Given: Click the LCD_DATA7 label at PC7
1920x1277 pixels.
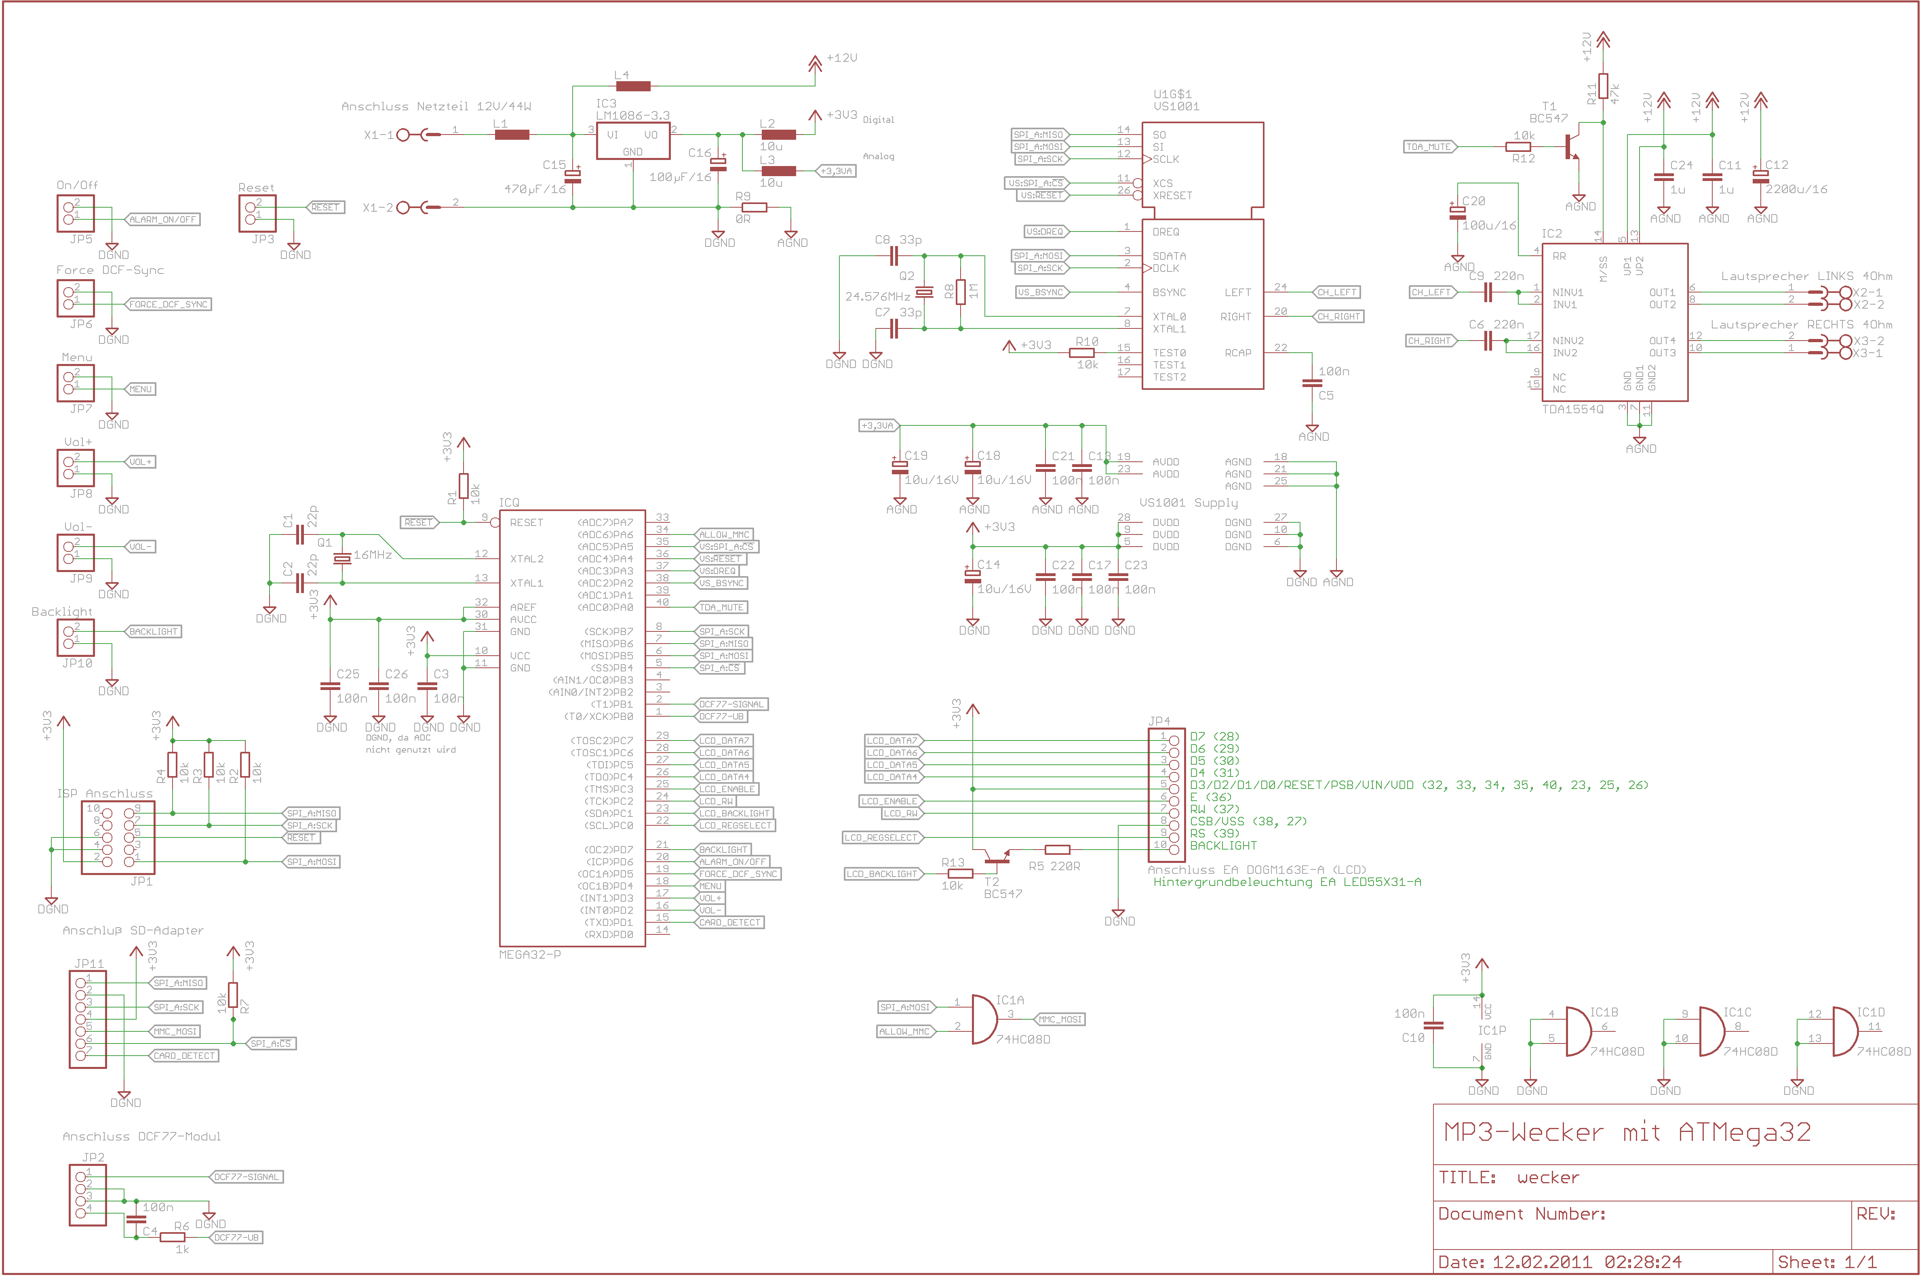Looking at the screenshot, I should click(723, 740).
